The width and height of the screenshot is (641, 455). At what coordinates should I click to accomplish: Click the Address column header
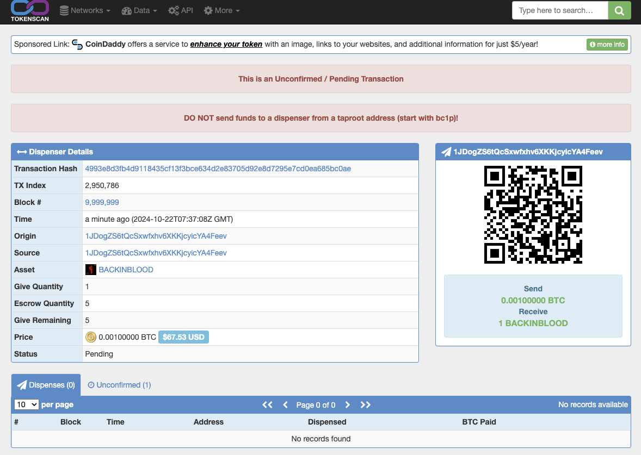pos(208,422)
